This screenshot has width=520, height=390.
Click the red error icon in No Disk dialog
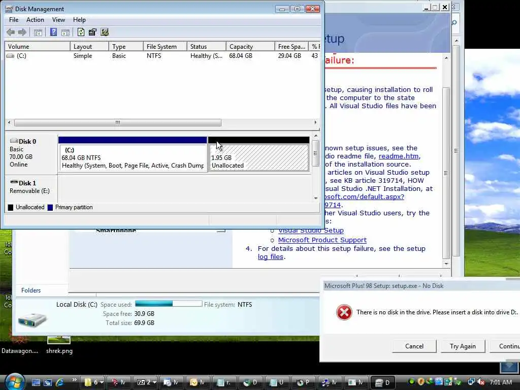pyautogui.click(x=344, y=312)
